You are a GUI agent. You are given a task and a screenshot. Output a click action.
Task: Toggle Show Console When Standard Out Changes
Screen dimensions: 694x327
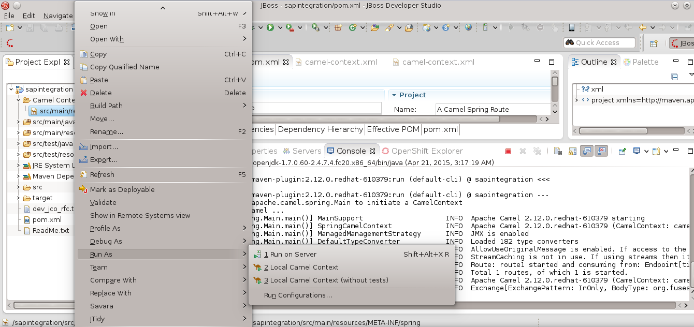[587, 151]
